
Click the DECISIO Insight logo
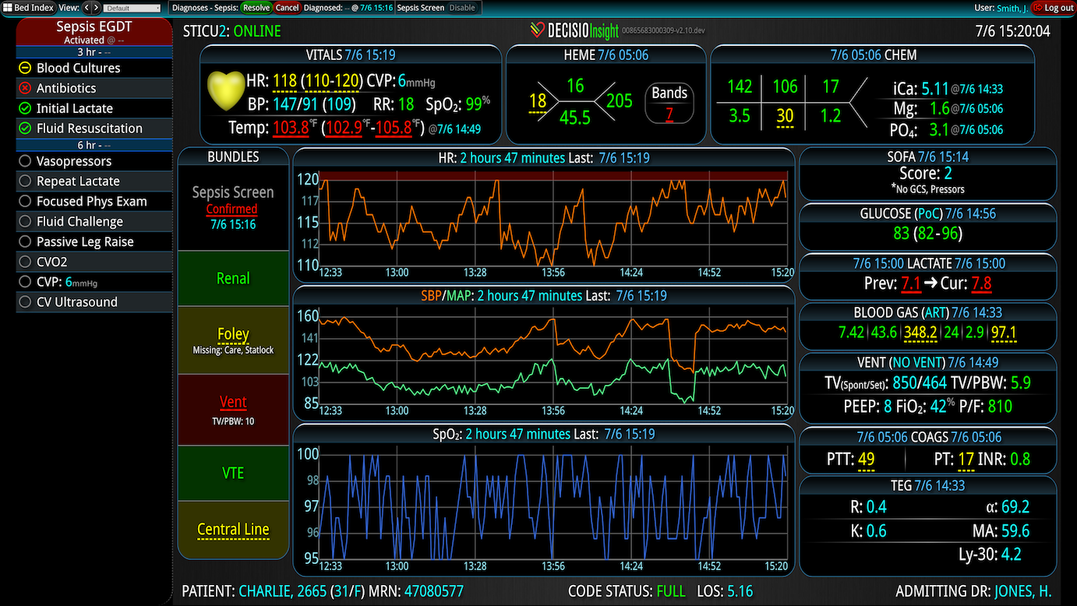point(574,30)
